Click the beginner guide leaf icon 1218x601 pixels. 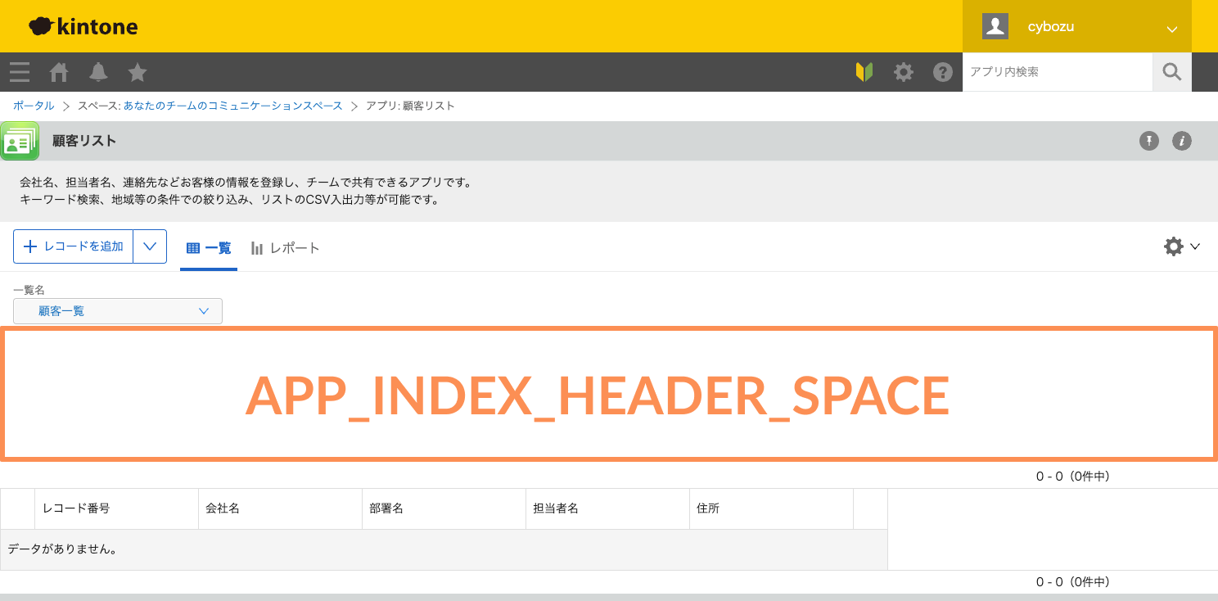(864, 72)
